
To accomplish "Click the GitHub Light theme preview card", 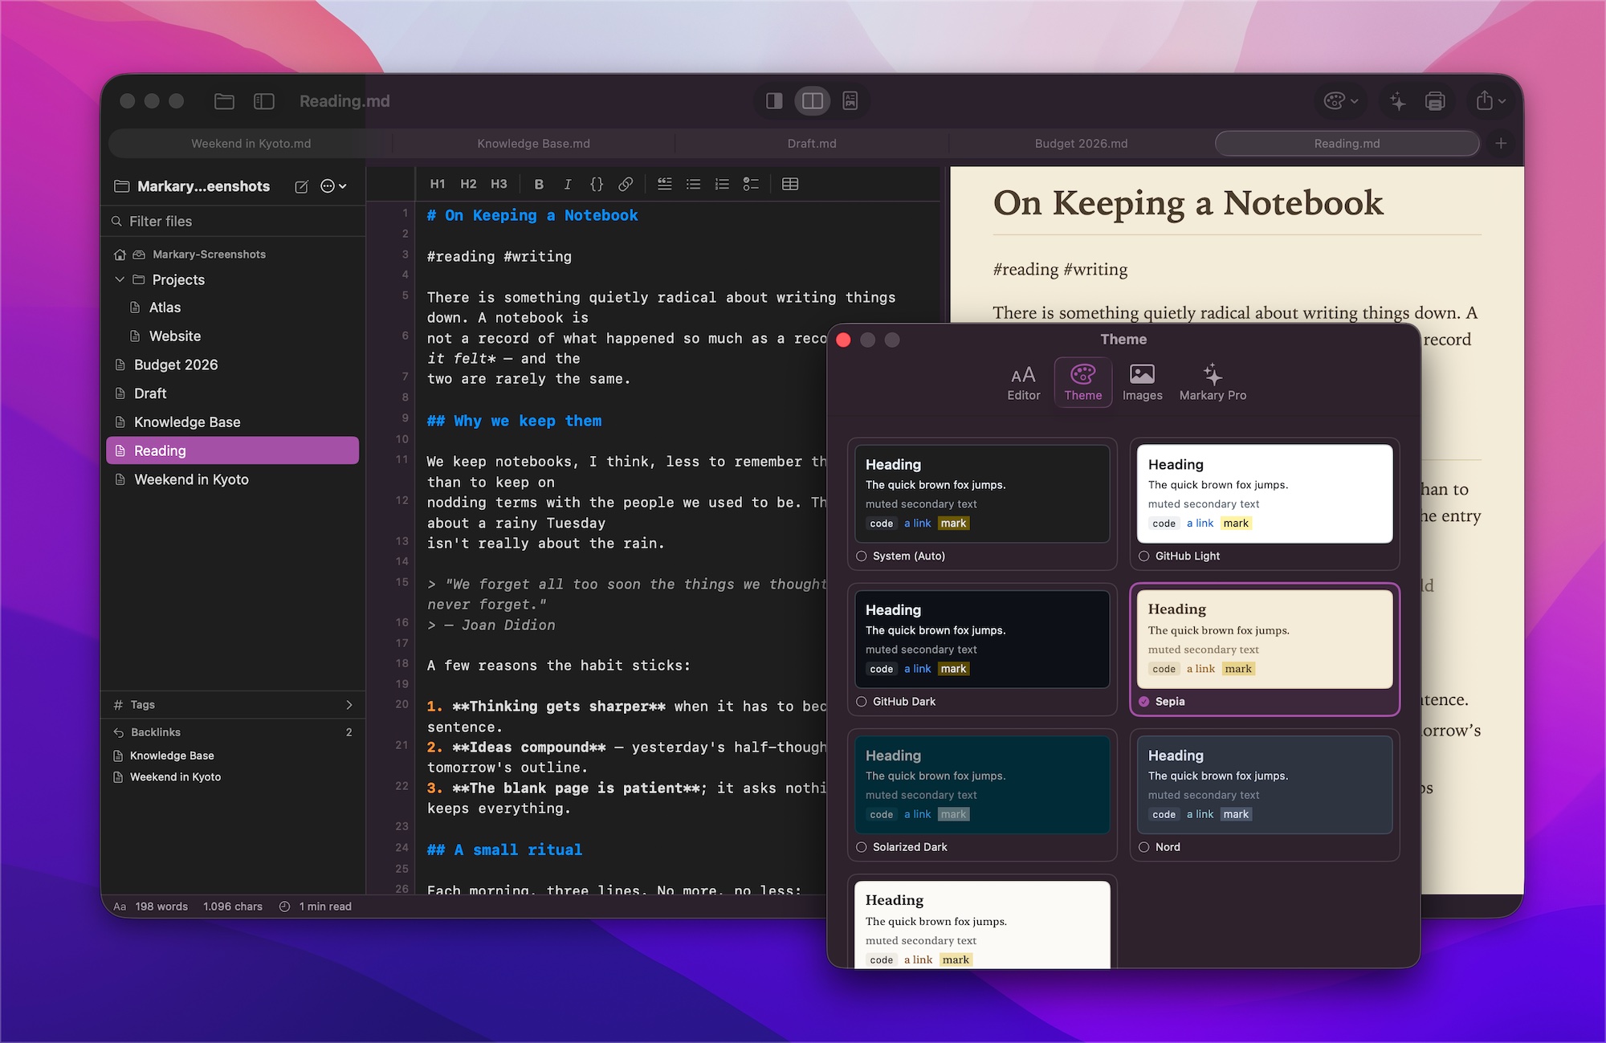I will click(1265, 494).
